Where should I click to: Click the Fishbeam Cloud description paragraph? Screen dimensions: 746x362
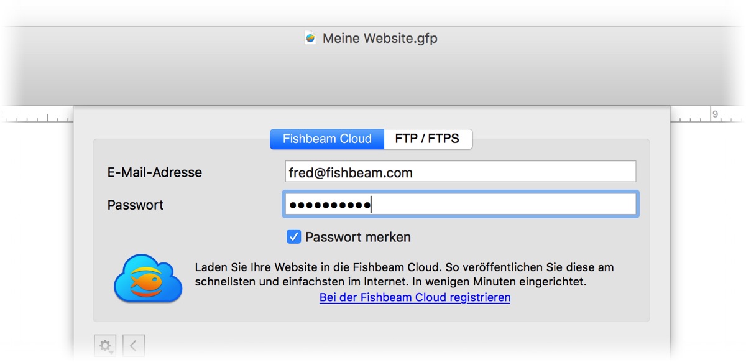pos(404,274)
